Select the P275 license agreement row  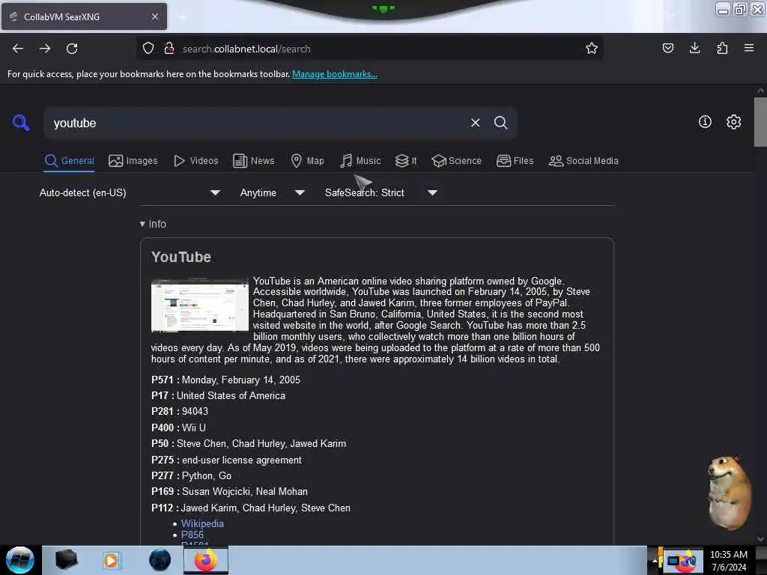226,460
